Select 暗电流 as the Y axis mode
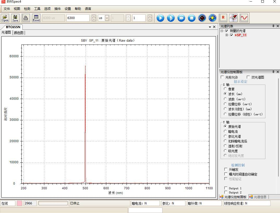This screenshot has width=280, height=213. [226, 131]
